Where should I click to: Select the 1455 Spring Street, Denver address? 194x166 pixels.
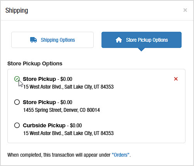(62, 110)
